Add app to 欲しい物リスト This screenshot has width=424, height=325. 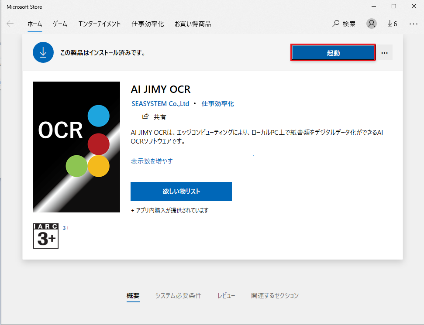(181, 192)
